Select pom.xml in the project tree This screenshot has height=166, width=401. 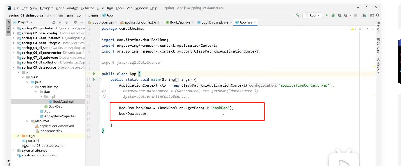point(30,141)
